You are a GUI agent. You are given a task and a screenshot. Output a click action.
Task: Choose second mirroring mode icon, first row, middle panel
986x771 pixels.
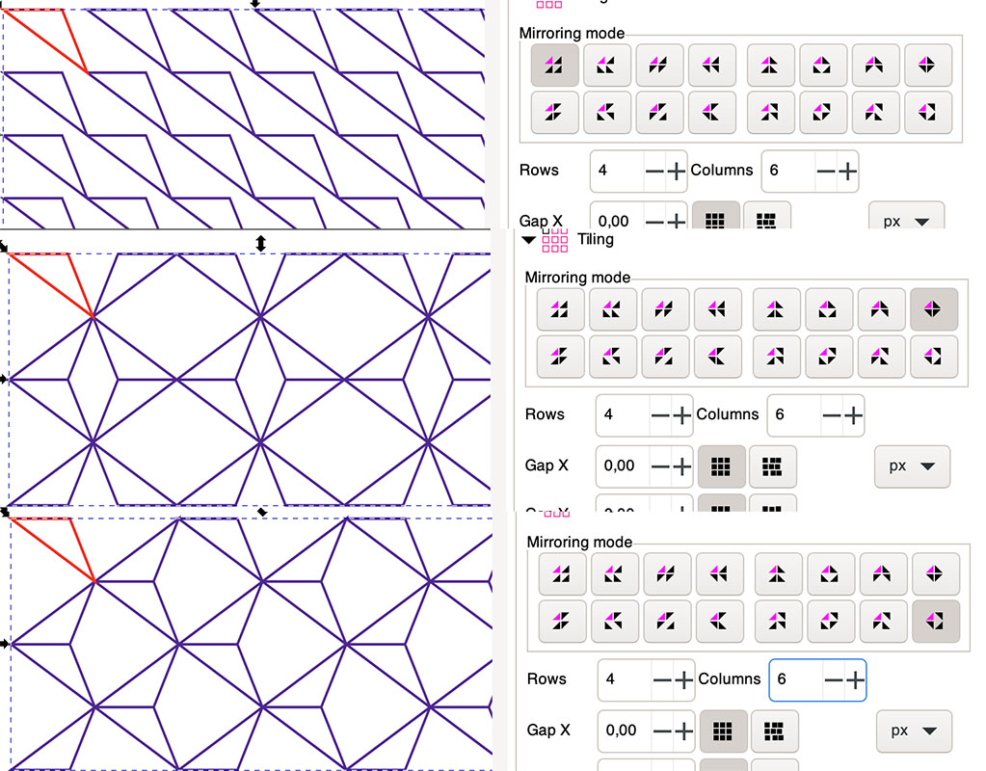click(x=612, y=309)
